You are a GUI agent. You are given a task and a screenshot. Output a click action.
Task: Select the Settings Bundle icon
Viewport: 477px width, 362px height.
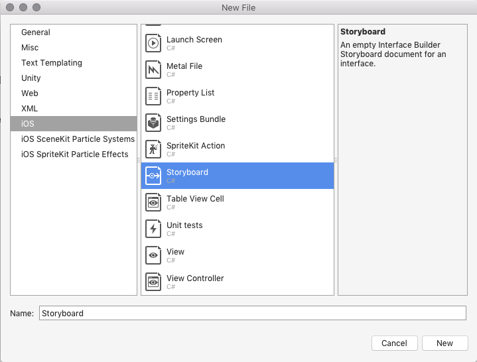(153, 123)
